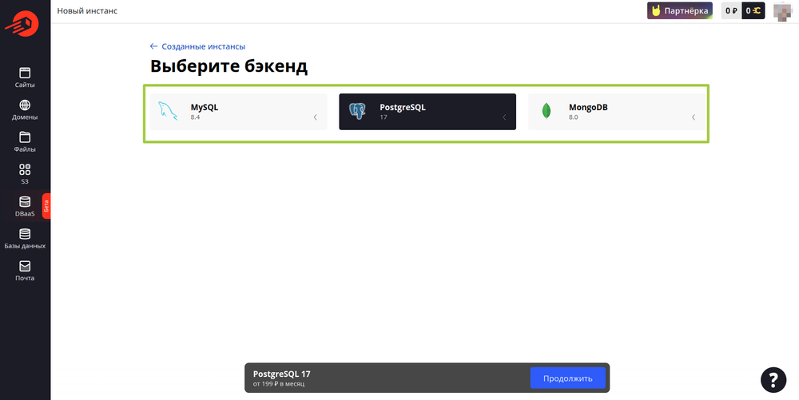Open S3 storage icon in sidebar
This screenshot has width=799, height=400.
[25, 169]
